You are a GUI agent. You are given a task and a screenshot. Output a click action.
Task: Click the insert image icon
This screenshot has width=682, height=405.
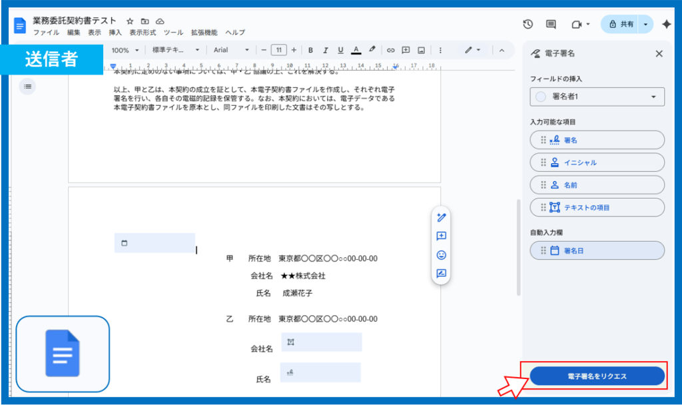(421, 50)
